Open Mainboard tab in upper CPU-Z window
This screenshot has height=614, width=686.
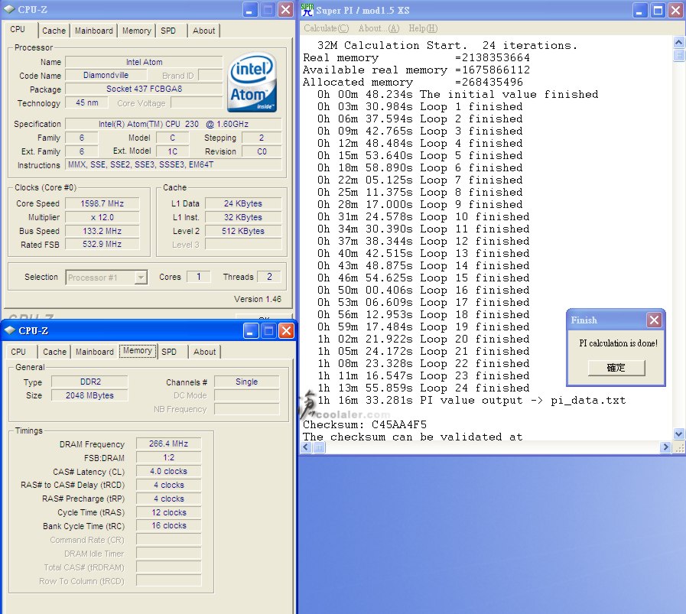93,31
